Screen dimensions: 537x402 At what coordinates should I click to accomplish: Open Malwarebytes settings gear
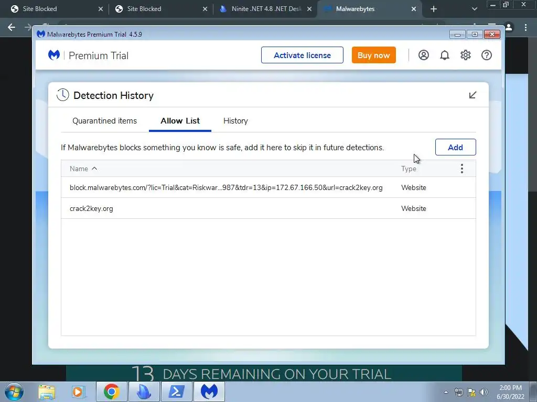(466, 55)
